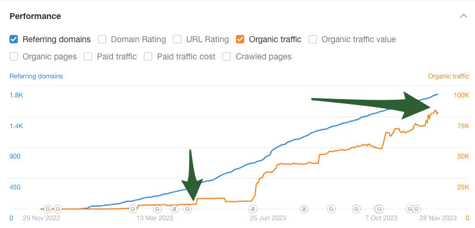Uncheck the Referring domains checkbox
Viewport: 475px width, 228px height.
13,39
